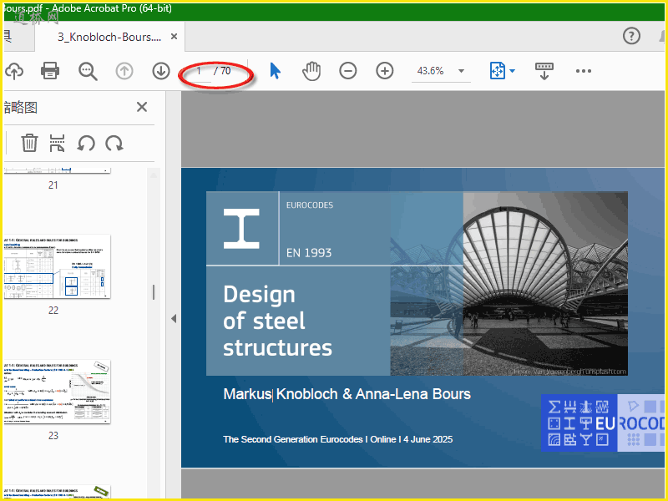Delete selected page with trash icon

click(29, 143)
